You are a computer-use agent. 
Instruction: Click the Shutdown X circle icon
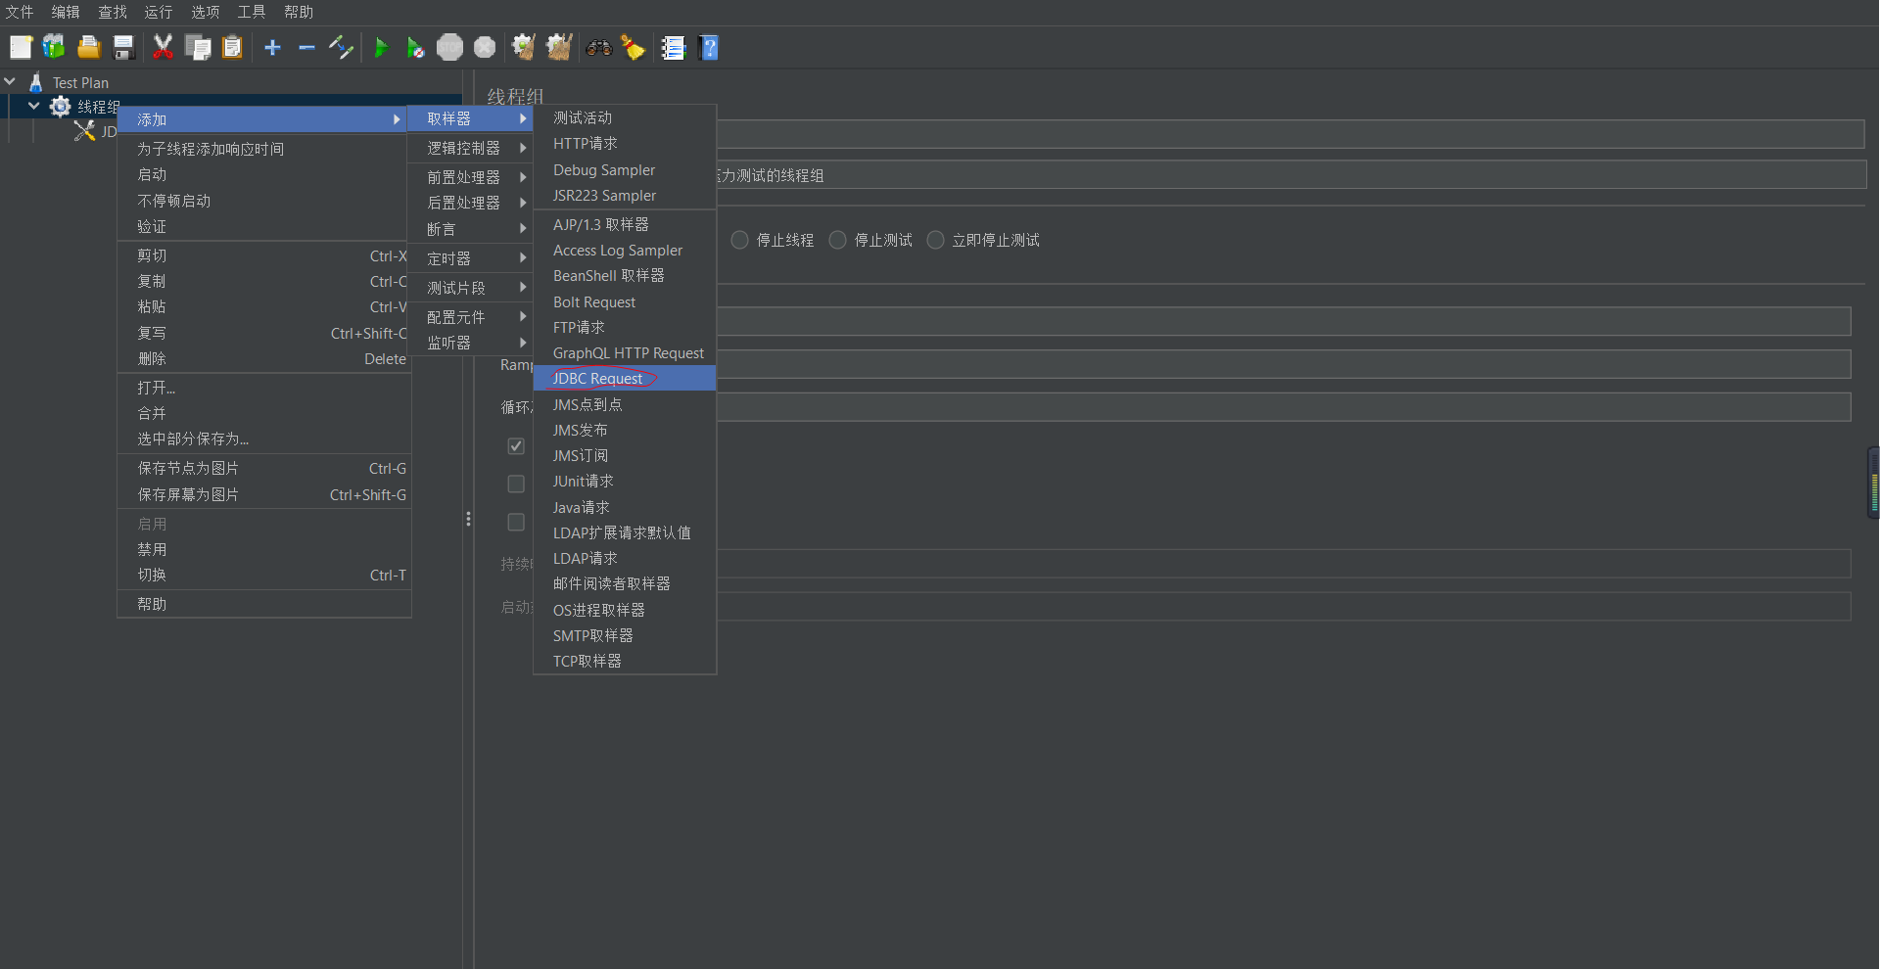485,47
